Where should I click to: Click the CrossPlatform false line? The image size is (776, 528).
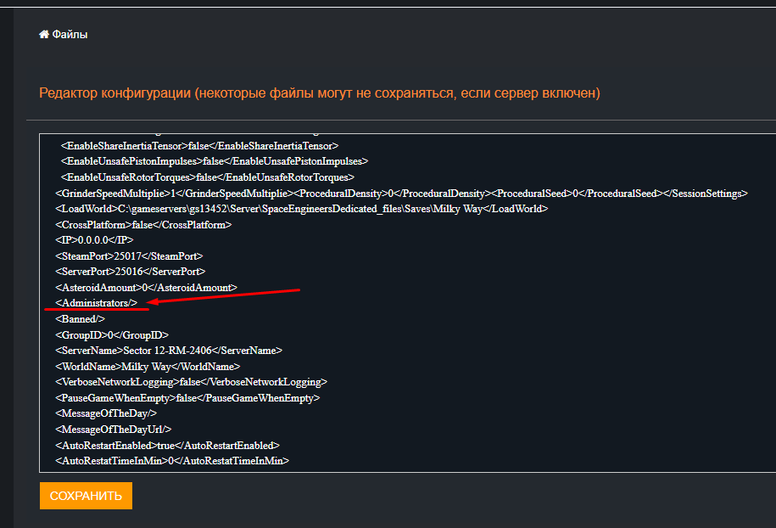click(x=143, y=224)
